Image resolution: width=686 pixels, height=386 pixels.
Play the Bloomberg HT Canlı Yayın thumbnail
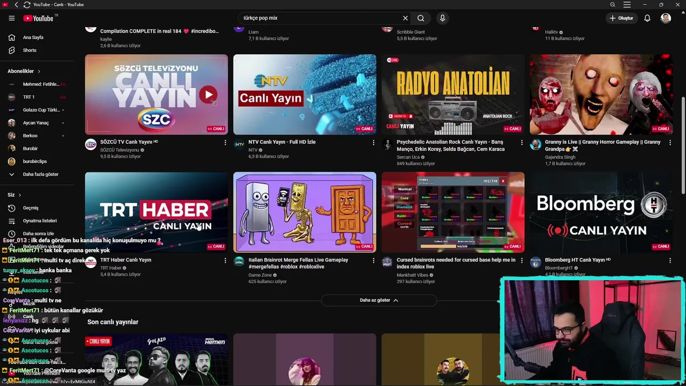(601, 212)
